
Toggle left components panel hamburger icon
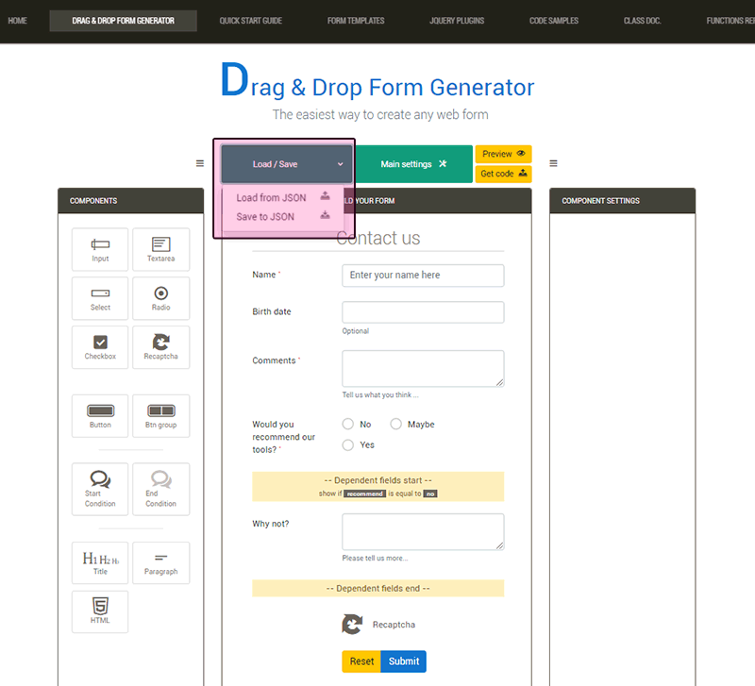(200, 163)
